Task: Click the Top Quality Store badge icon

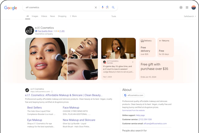Action: [x=36, y=31]
